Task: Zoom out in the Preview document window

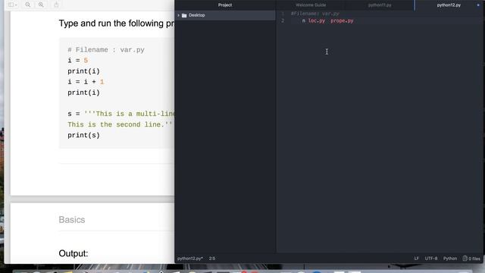Action: coord(28,5)
